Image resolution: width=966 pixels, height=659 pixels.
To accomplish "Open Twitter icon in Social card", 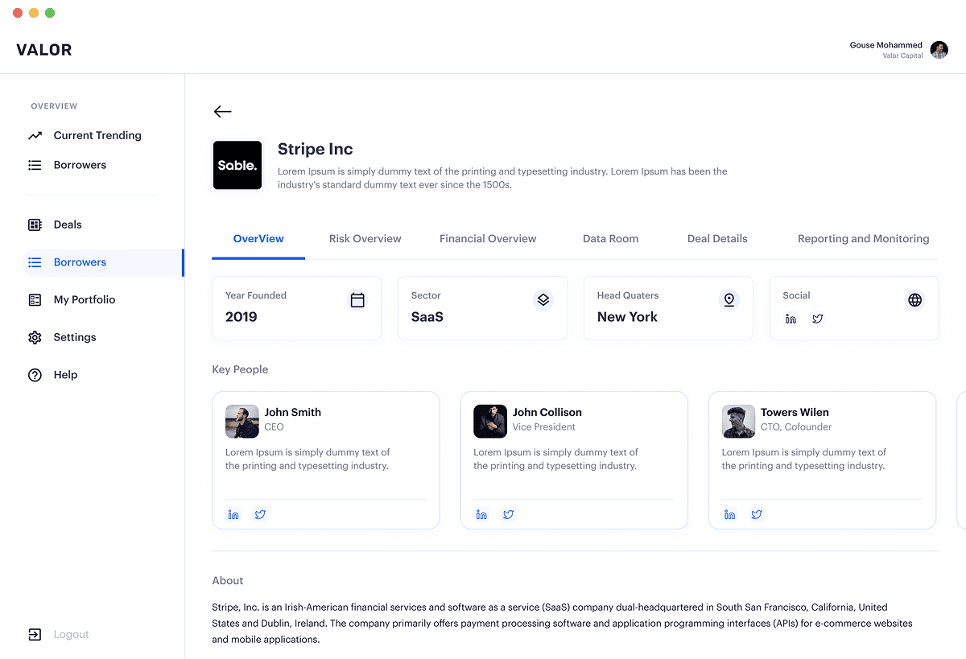I will (817, 319).
